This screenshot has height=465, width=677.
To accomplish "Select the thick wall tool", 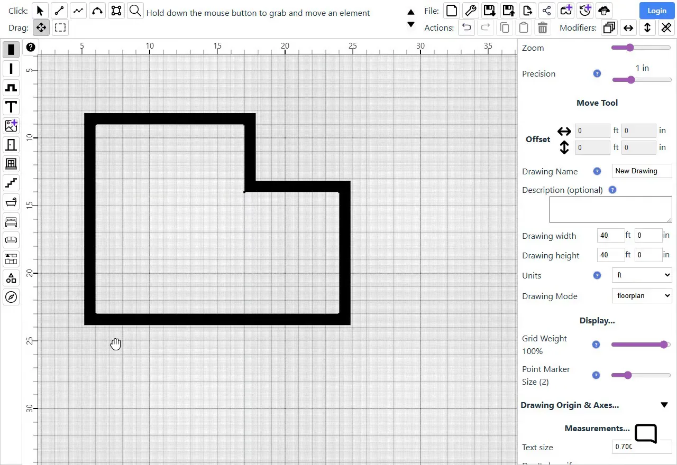I will 11,50.
